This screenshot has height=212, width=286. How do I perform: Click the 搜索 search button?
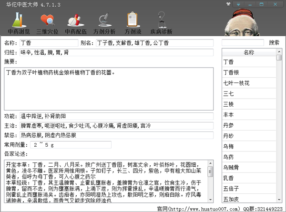pyautogui.click(x=274, y=43)
